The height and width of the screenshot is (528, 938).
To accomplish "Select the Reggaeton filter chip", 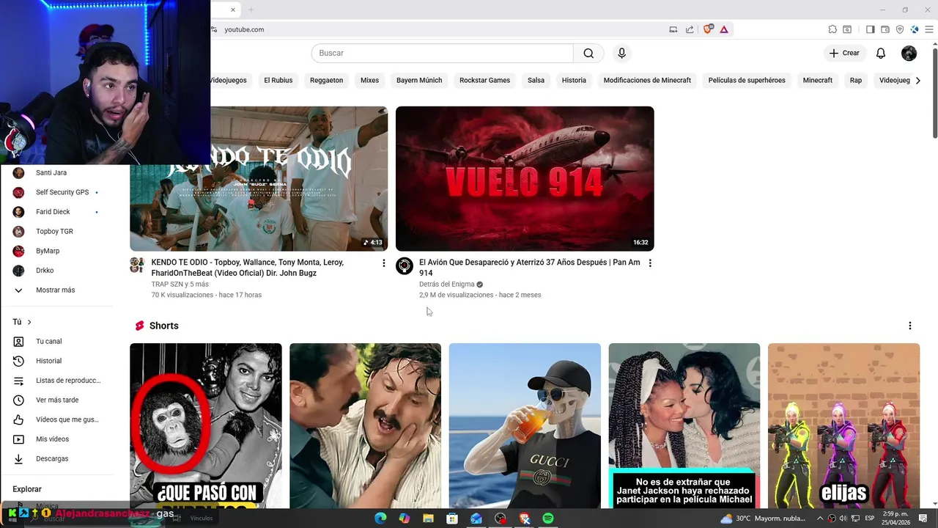I will pos(326,80).
